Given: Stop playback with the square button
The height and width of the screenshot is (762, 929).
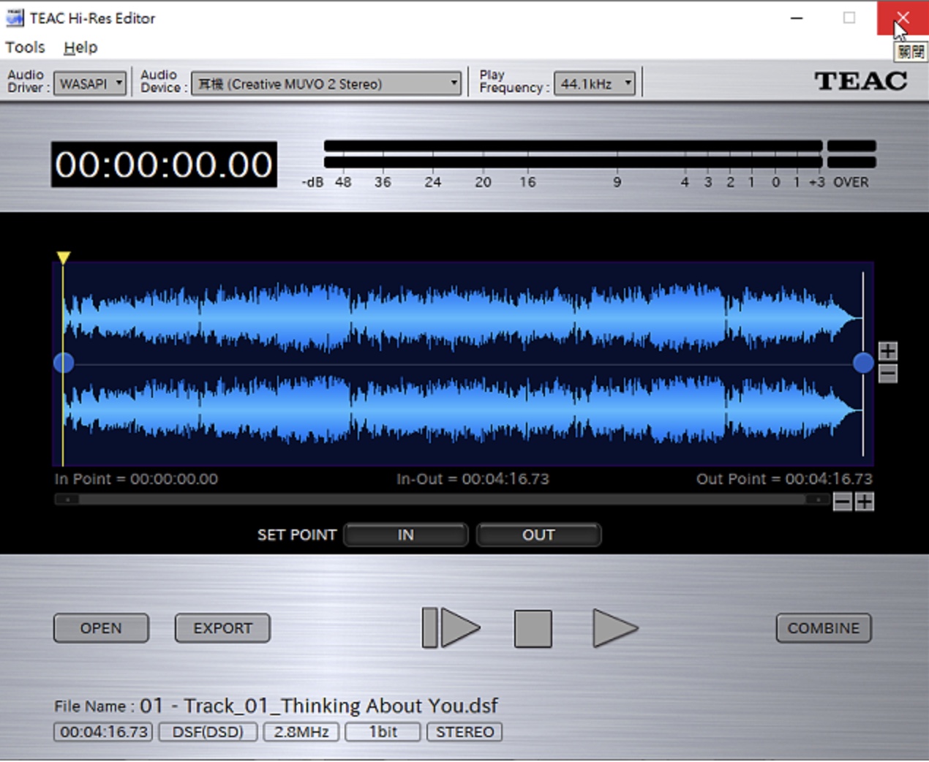Looking at the screenshot, I should [x=533, y=629].
